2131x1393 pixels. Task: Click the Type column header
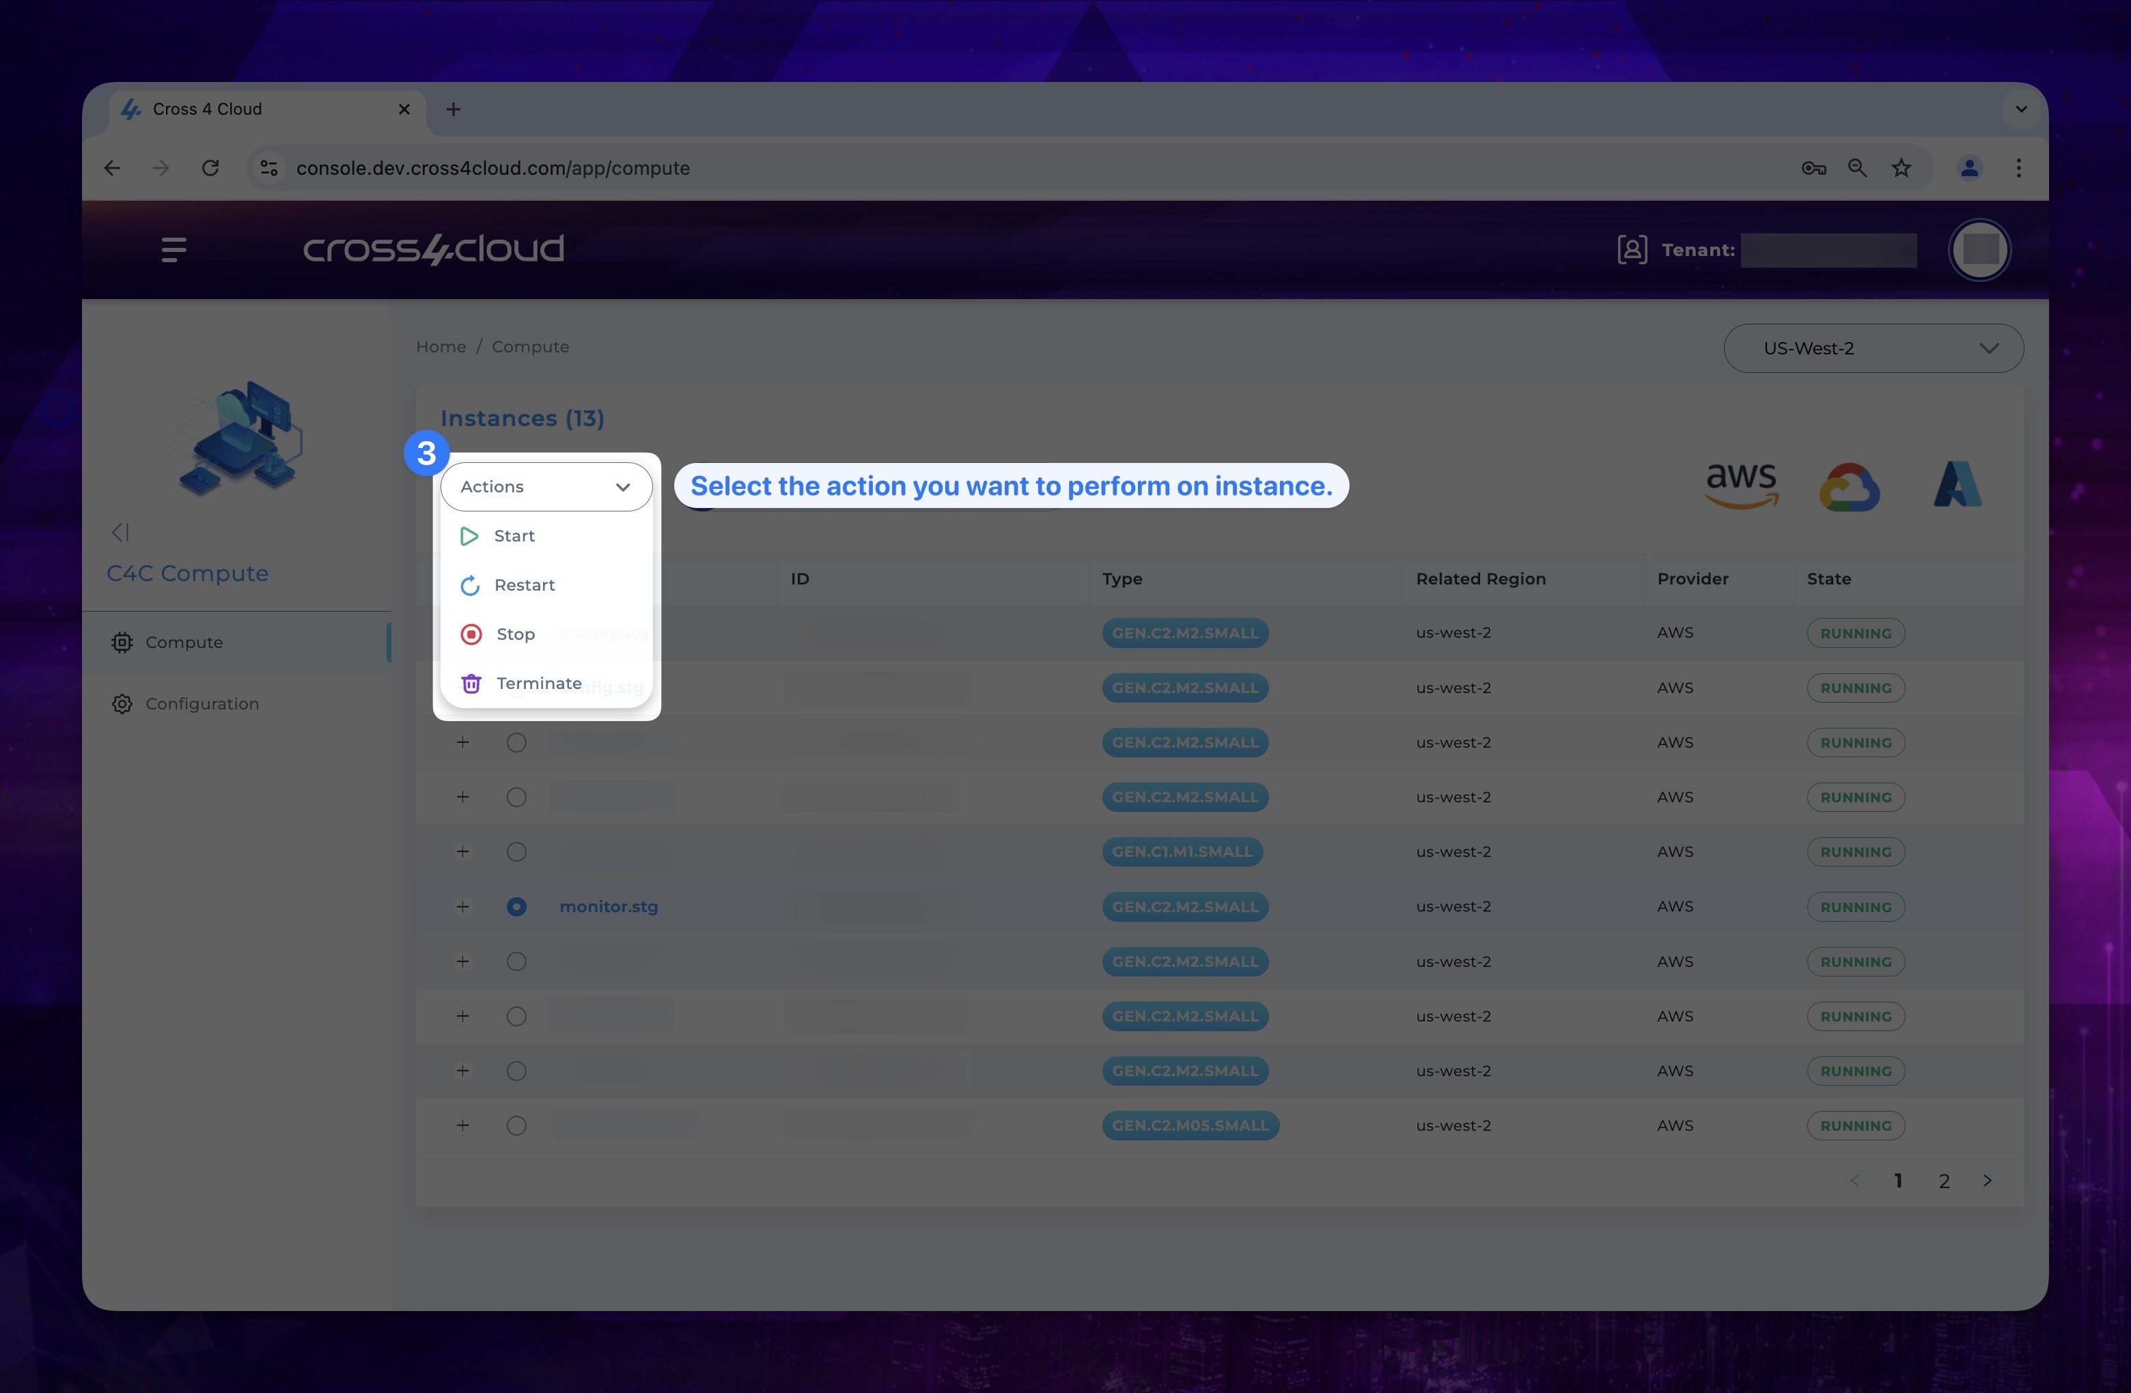pyautogui.click(x=1122, y=579)
